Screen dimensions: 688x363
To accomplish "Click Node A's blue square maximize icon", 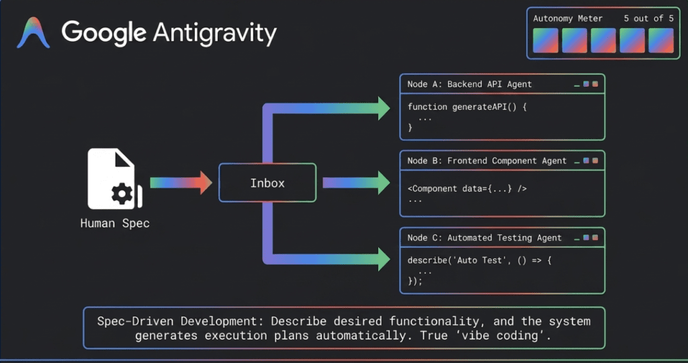I will [x=586, y=84].
